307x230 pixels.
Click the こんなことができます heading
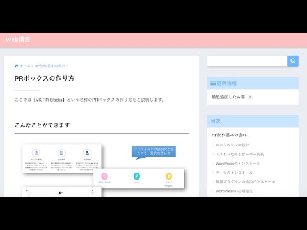click(42, 125)
